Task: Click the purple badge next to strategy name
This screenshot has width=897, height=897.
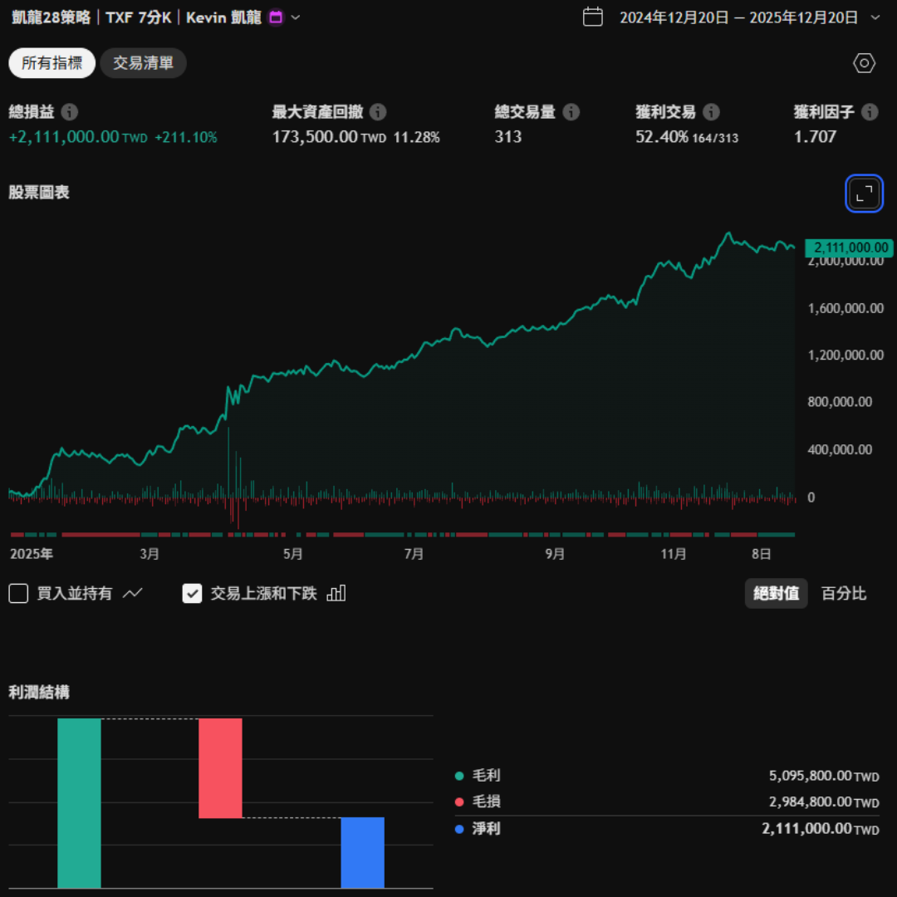Action: tap(277, 17)
